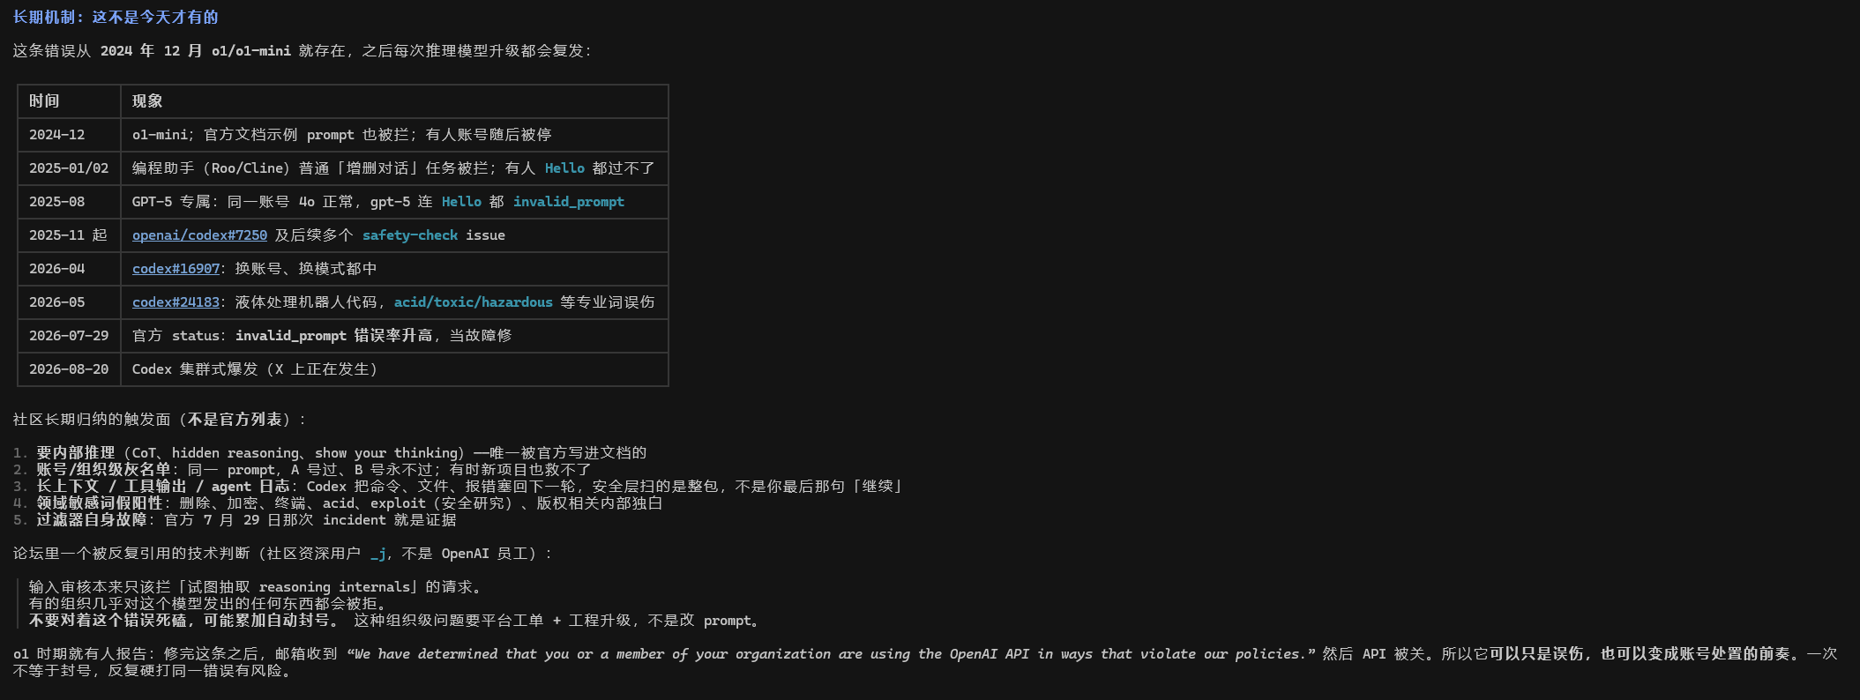Click the "现象" table column header
1860x700 pixels.
(147, 101)
